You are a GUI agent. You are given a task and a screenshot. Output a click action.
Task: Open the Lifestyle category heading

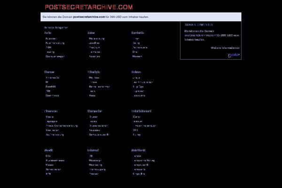(94, 72)
